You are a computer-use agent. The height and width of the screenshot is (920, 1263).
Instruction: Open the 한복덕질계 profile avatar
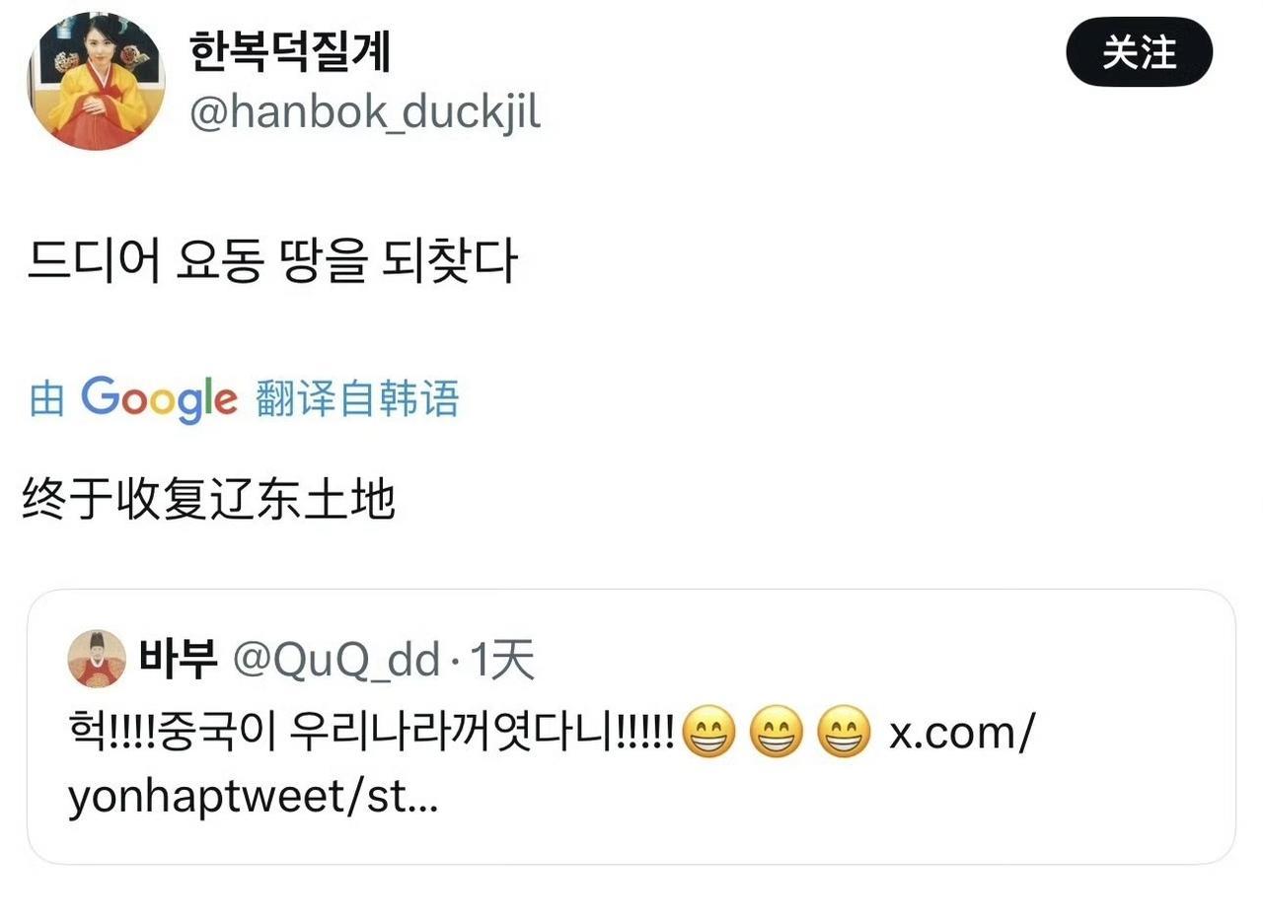96,81
